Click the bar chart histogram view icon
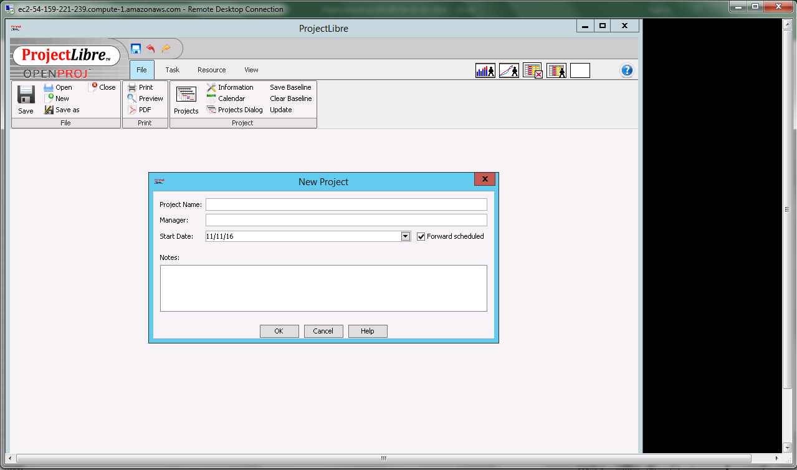The height and width of the screenshot is (470, 797). pos(485,70)
